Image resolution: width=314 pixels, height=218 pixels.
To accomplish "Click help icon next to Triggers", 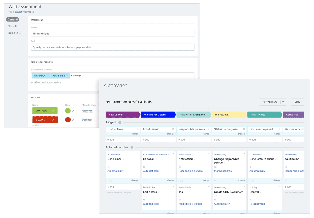I will coord(120,122).
